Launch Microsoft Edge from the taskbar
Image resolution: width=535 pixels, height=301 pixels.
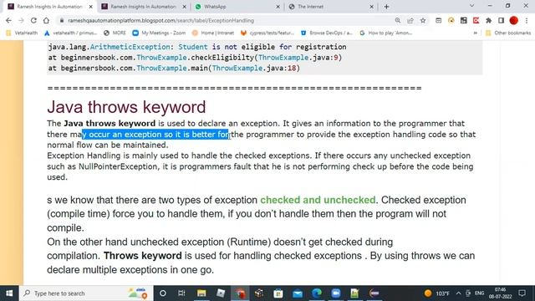317,293
